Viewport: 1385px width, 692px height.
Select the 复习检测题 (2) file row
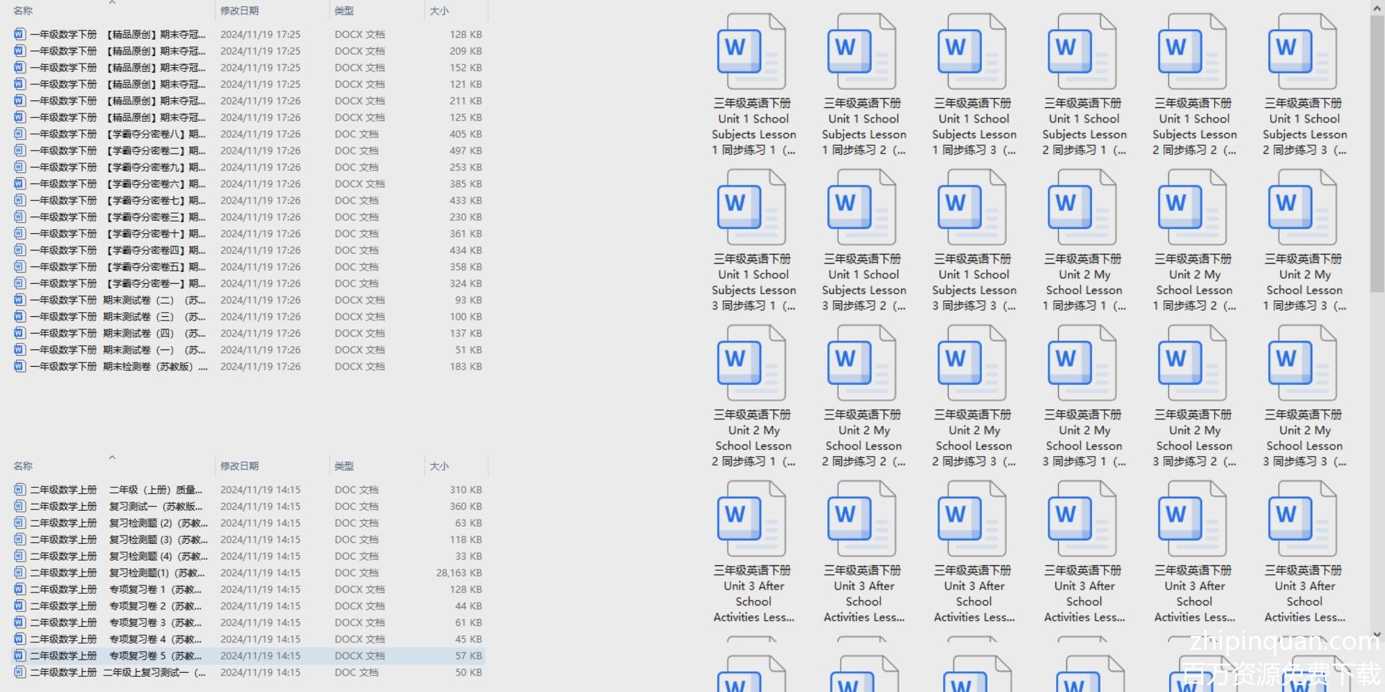tap(118, 523)
